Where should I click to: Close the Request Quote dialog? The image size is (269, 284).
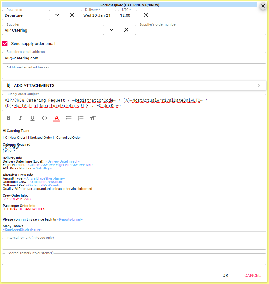click(263, 6)
